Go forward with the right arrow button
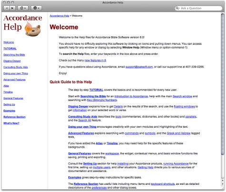The width and height of the screenshot is (226, 192). point(12,8)
